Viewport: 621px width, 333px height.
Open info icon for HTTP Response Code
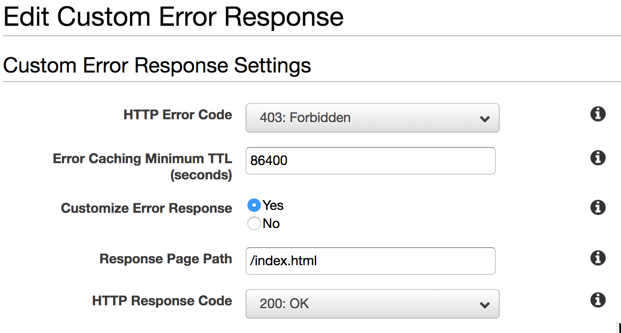point(598,300)
